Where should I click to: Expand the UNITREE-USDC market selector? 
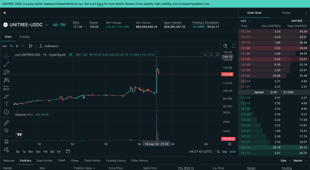[x=47, y=25]
